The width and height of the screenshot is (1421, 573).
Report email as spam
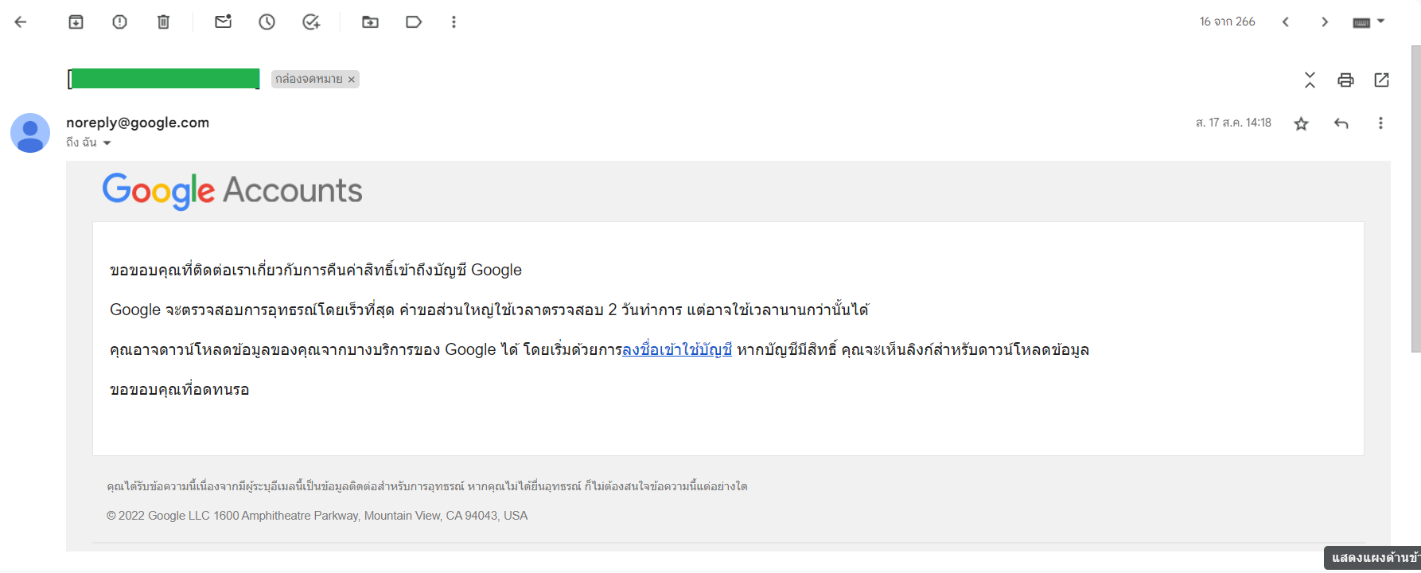click(119, 22)
